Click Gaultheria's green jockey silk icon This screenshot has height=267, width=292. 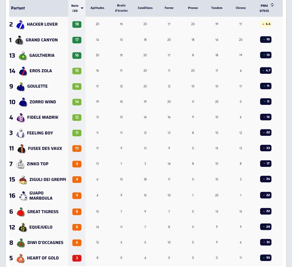coord(23,55)
